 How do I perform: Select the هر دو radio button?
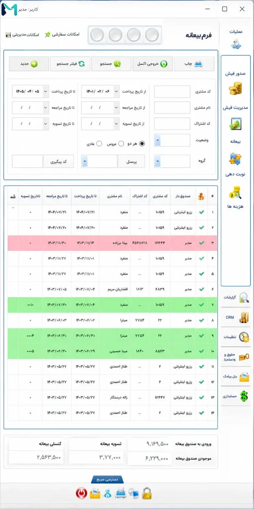[x=142, y=144]
